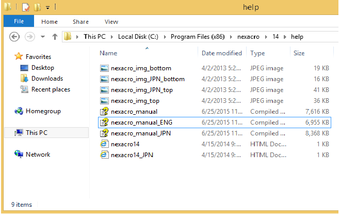Click the Internet Explorer icon of nexacro14
This screenshot has height=214, width=340.
[x=104, y=144]
